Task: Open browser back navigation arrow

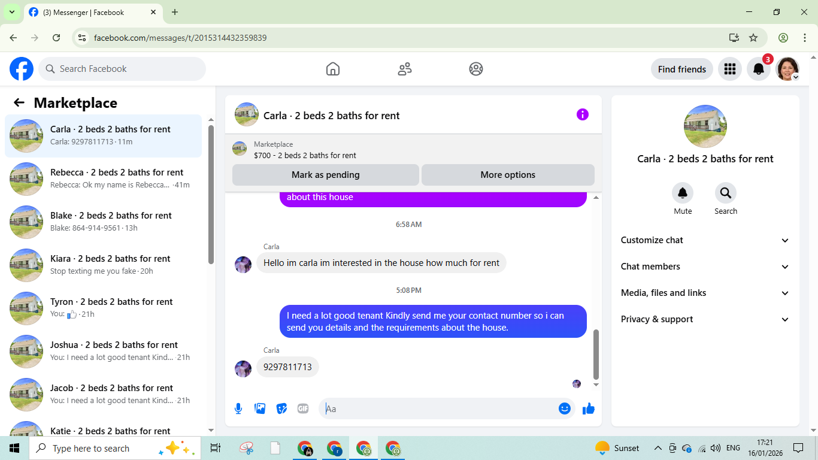Action: pyautogui.click(x=13, y=38)
